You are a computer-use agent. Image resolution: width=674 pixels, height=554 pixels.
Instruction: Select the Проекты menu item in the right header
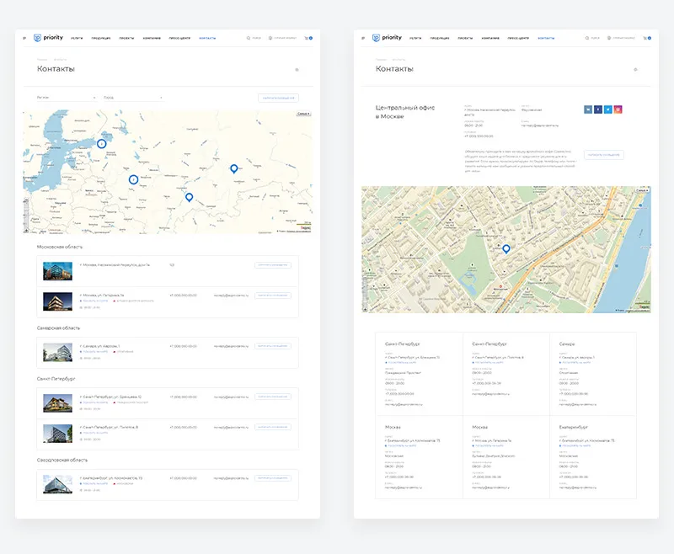[463, 38]
